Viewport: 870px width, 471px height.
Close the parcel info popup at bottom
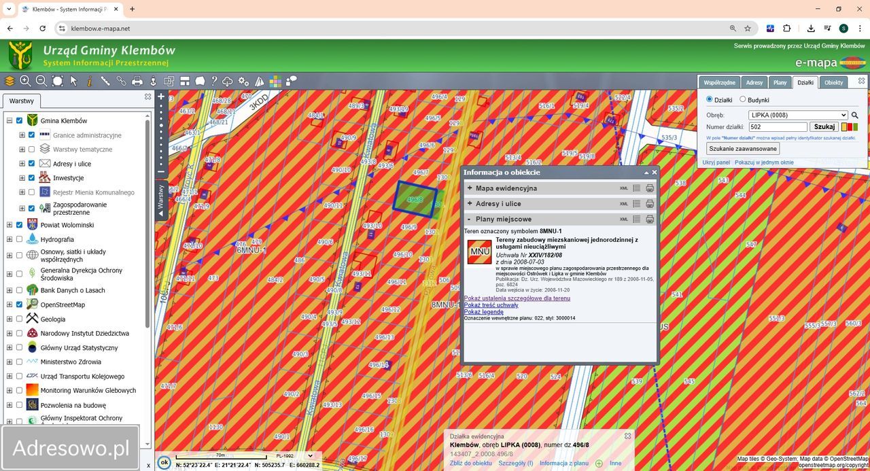pyautogui.click(x=627, y=436)
